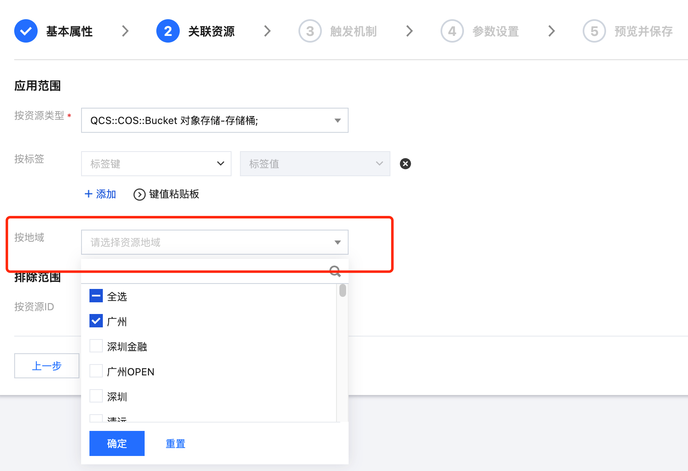Open the 按资源类型 resource type dropdown
Image resolution: width=688 pixels, height=471 pixels.
coord(214,120)
